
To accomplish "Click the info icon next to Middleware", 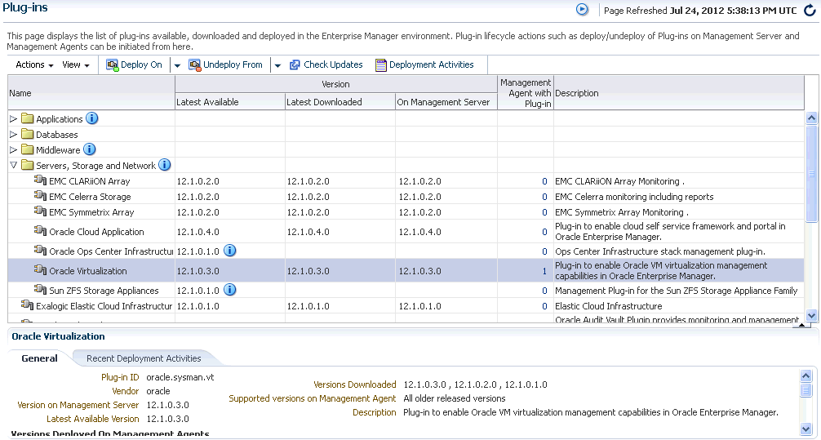I will click(90, 149).
